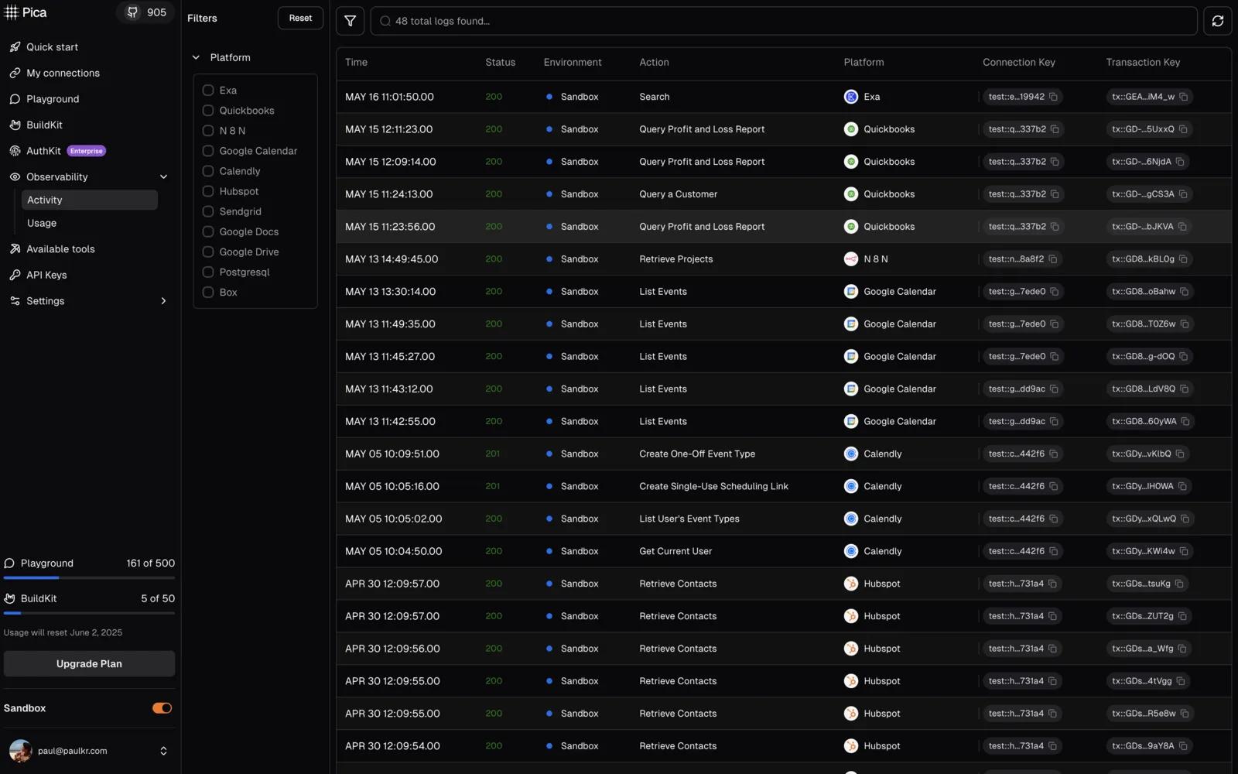Go to My connections
This screenshot has width=1238, height=774.
click(63, 73)
